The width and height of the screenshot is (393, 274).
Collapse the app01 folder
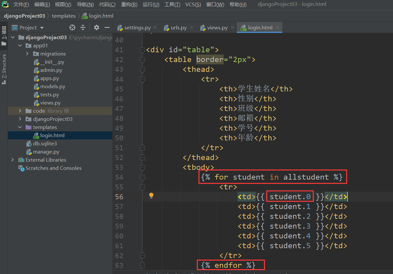(x=20, y=46)
